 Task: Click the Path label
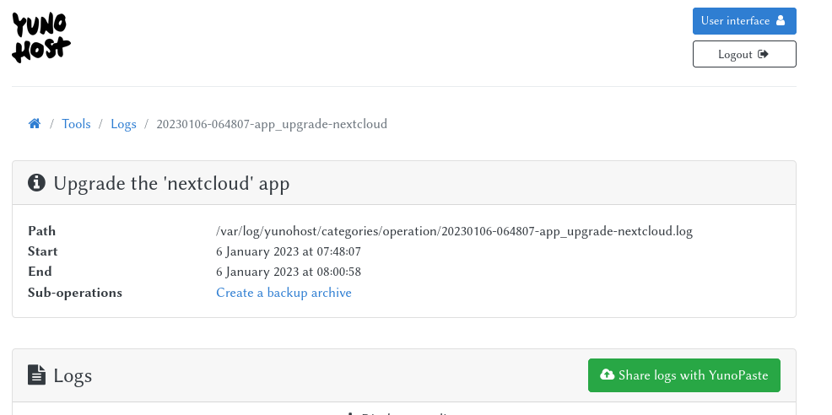click(x=41, y=231)
